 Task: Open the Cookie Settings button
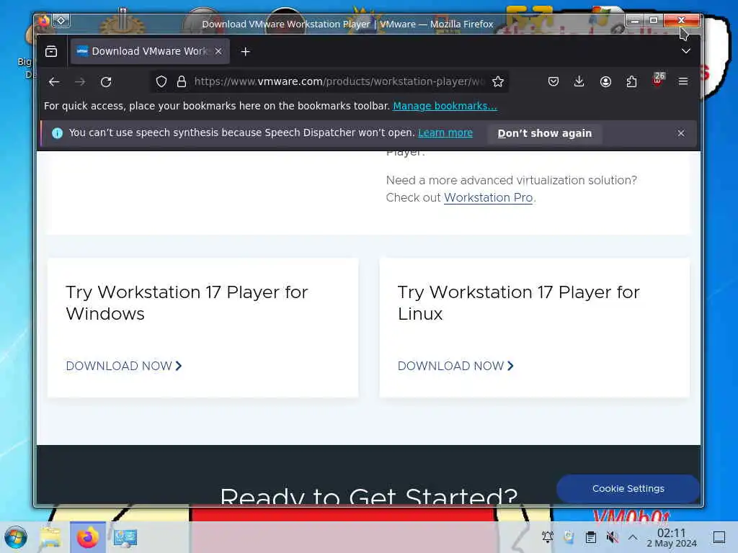pos(628,489)
